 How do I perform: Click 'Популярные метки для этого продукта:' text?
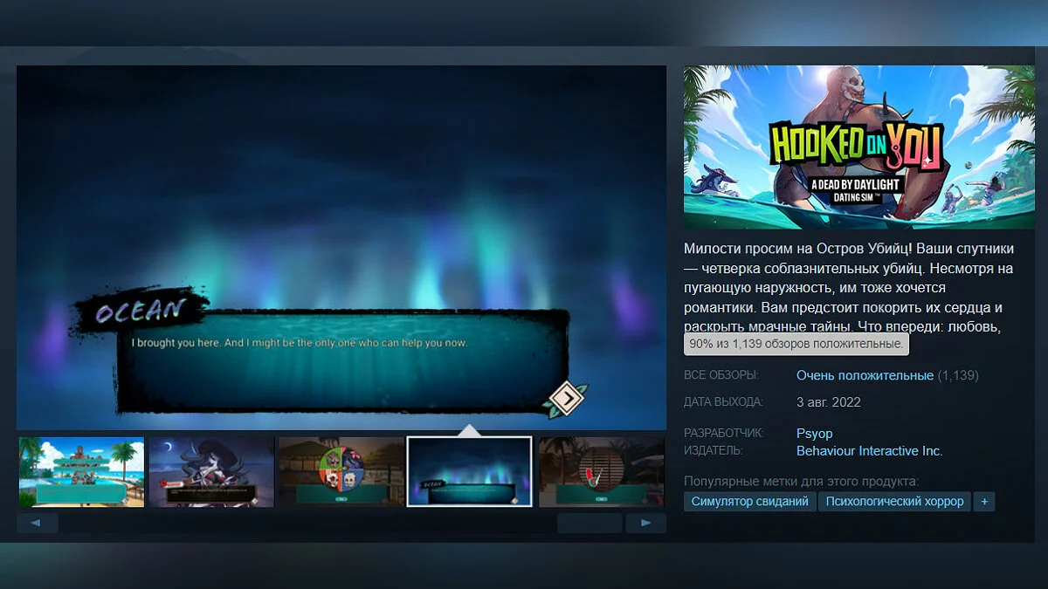coord(802,481)
